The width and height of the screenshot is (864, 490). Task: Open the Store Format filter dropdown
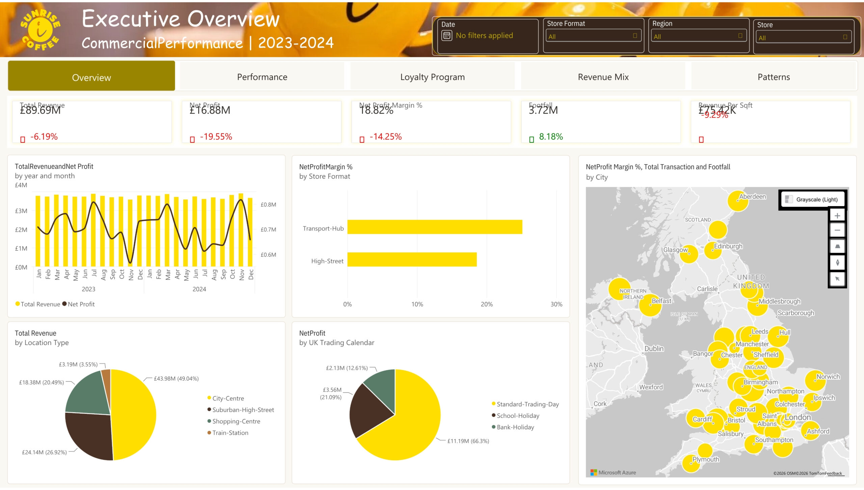point(593,36)
